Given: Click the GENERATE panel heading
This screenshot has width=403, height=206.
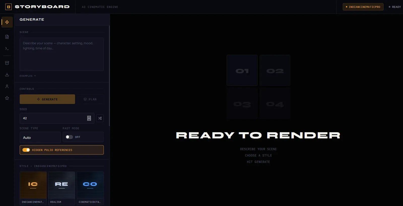Looking at the screenshot, I should pos(32,19).
